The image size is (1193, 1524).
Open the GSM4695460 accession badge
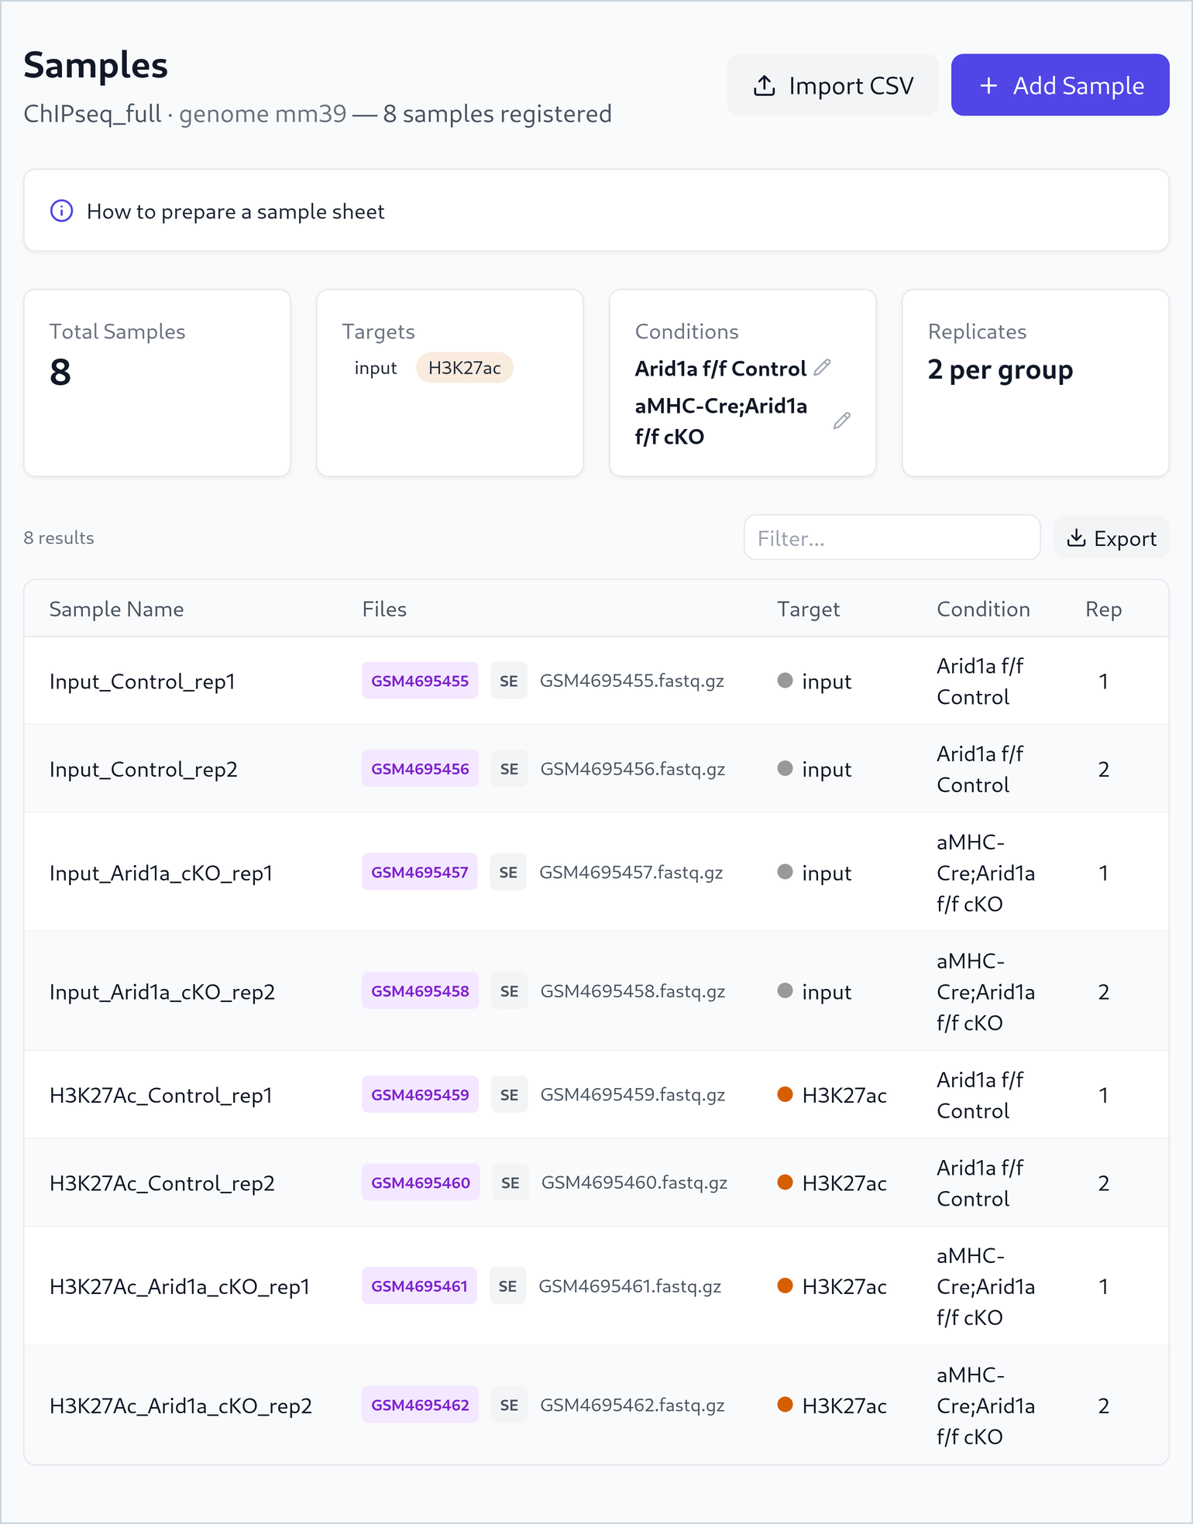pyautogui.click(x=421, y=1182)
